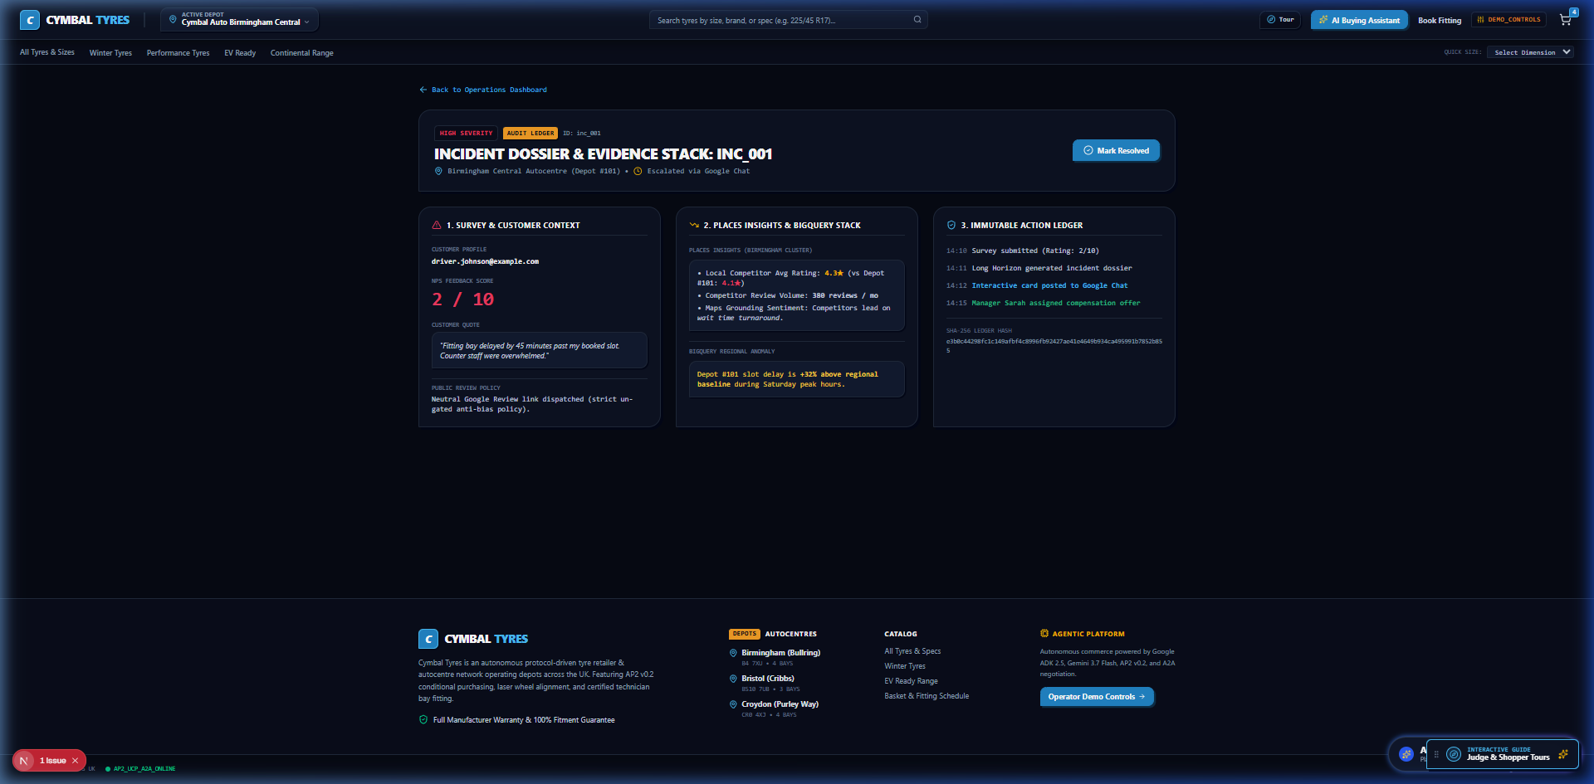Open Performance Tyres category

178,53
